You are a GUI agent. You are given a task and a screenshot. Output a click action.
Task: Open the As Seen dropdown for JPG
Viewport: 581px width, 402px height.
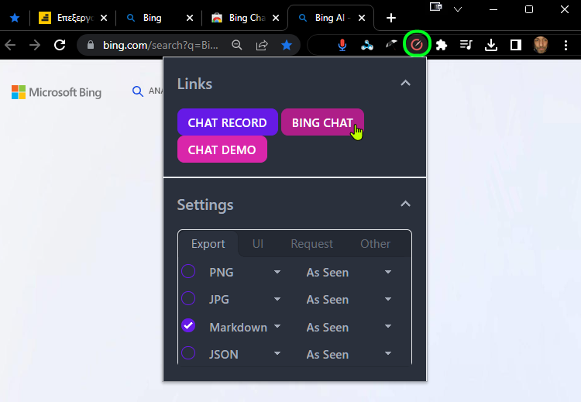click(x=388, y=299)
